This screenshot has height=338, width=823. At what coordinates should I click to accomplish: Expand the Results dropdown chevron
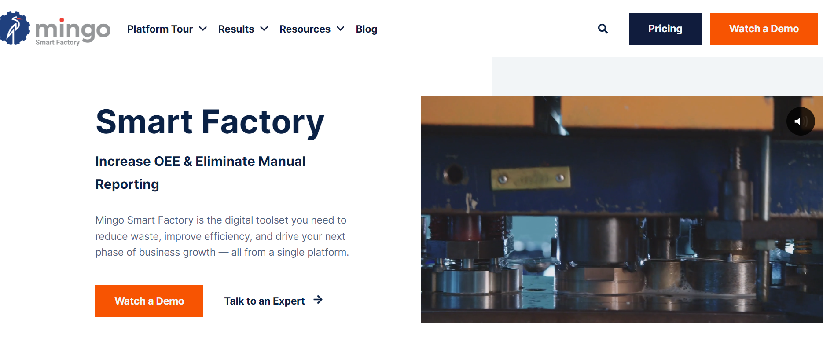click(x=264, y=29)
